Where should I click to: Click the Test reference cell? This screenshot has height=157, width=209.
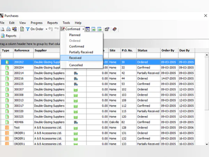23,128
